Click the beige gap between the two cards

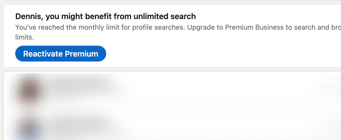(x=170, y=69)
